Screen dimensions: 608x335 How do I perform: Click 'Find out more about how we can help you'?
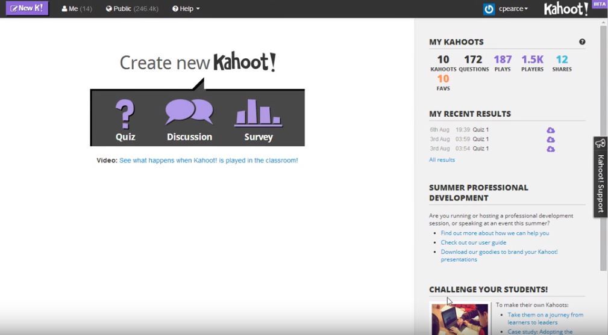(x=495, y=233)
